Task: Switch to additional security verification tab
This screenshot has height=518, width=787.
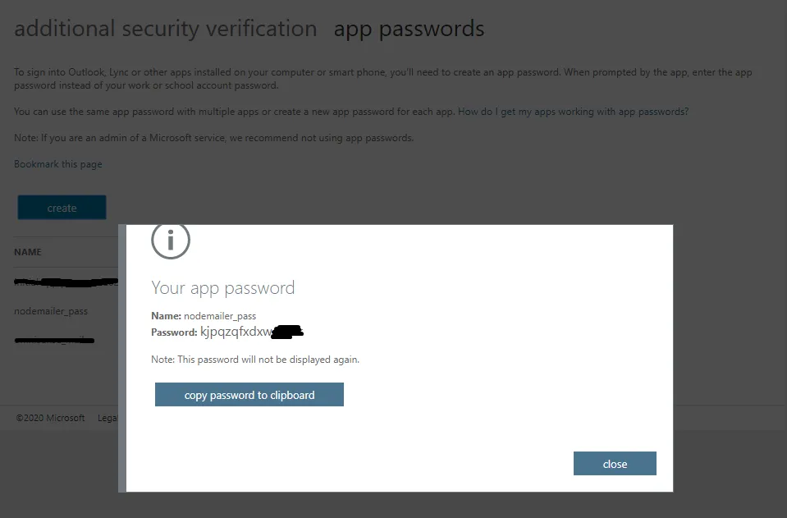Action: coord(165,30)
